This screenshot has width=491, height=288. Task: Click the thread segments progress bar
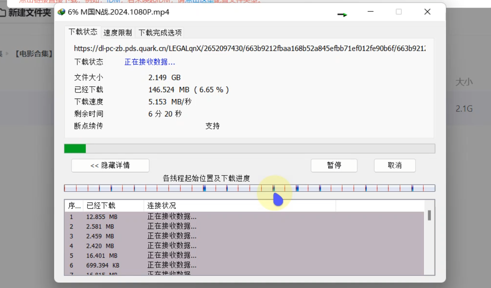tap(249, 188)
